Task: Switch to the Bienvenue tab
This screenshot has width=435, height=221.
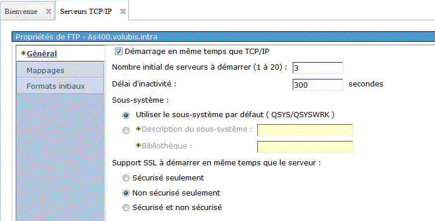Action: tap(21, 12)
